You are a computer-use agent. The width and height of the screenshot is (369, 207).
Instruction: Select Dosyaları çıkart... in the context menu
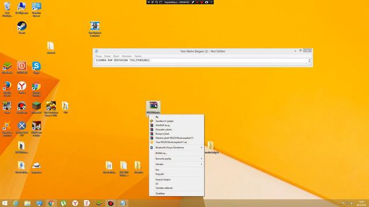tap(177, 129)
